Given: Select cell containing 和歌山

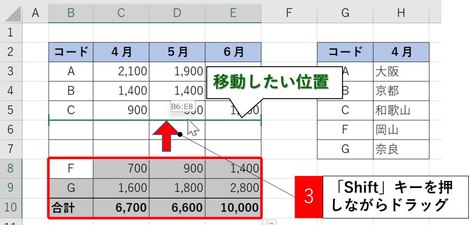Looking at the screenshot, I should (x=401, y=110).
